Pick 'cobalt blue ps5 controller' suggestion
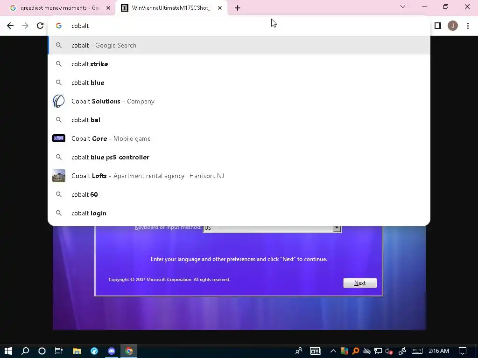Screen dimensions: 478x358 (239, 157)
